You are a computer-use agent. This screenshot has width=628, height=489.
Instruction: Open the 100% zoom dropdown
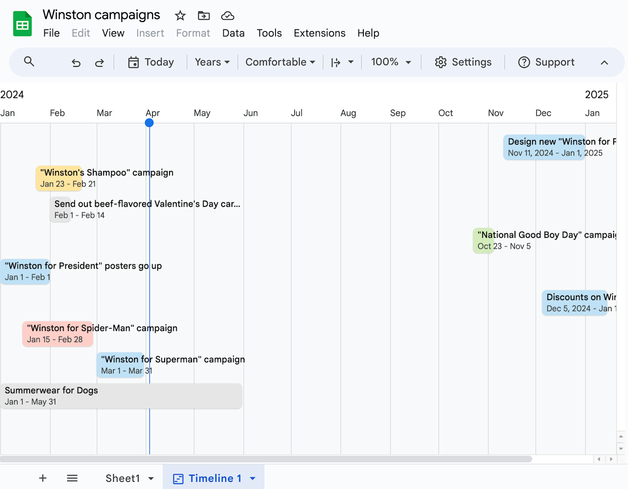click(x=391, y=62)
